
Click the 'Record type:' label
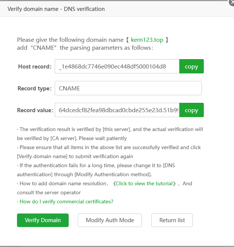pos(34,88)
